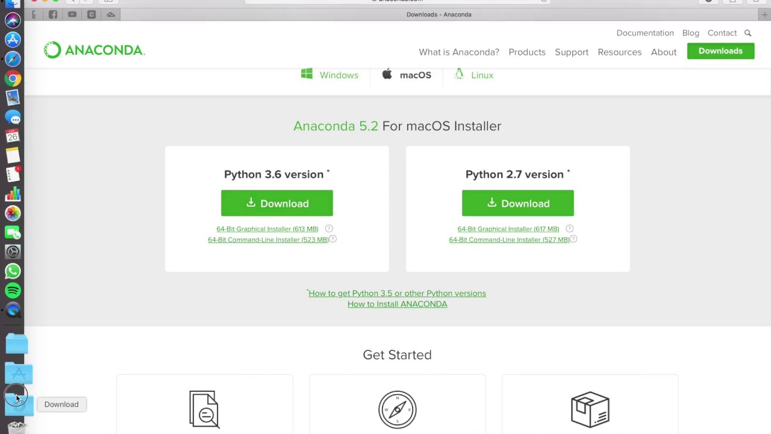Open Spotify from the dock
This screenshot has width=771, height=434.
click(13, 291)
